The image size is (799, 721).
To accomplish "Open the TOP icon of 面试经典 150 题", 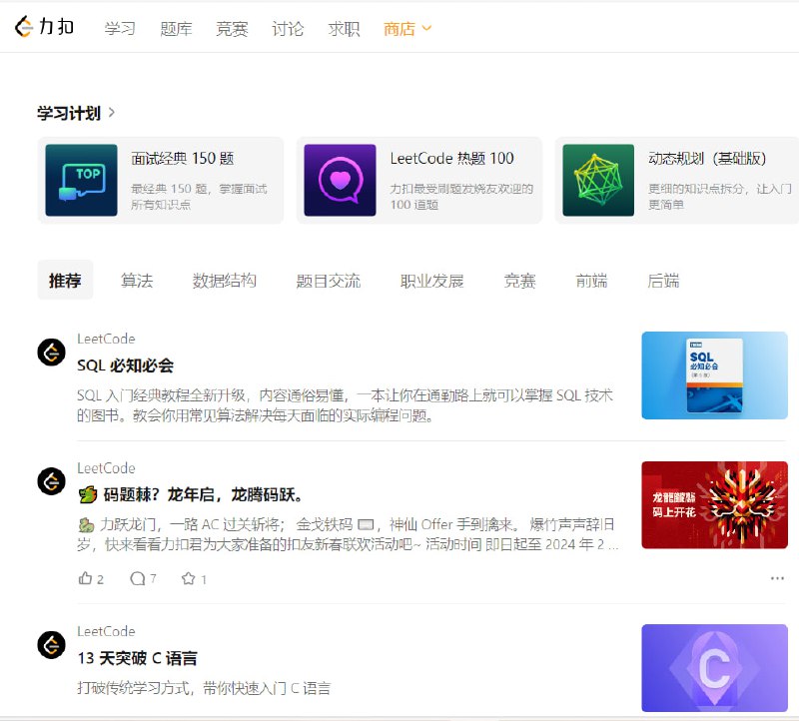I will pos(81,180).
